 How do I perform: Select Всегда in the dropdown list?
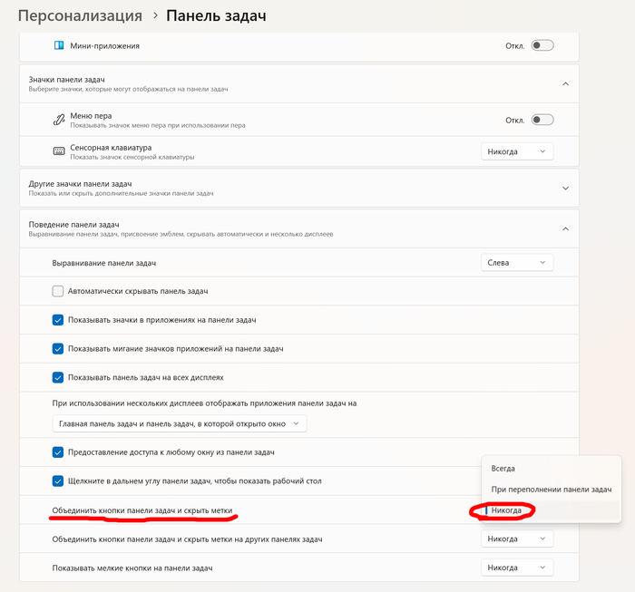[x=503, y=469]
